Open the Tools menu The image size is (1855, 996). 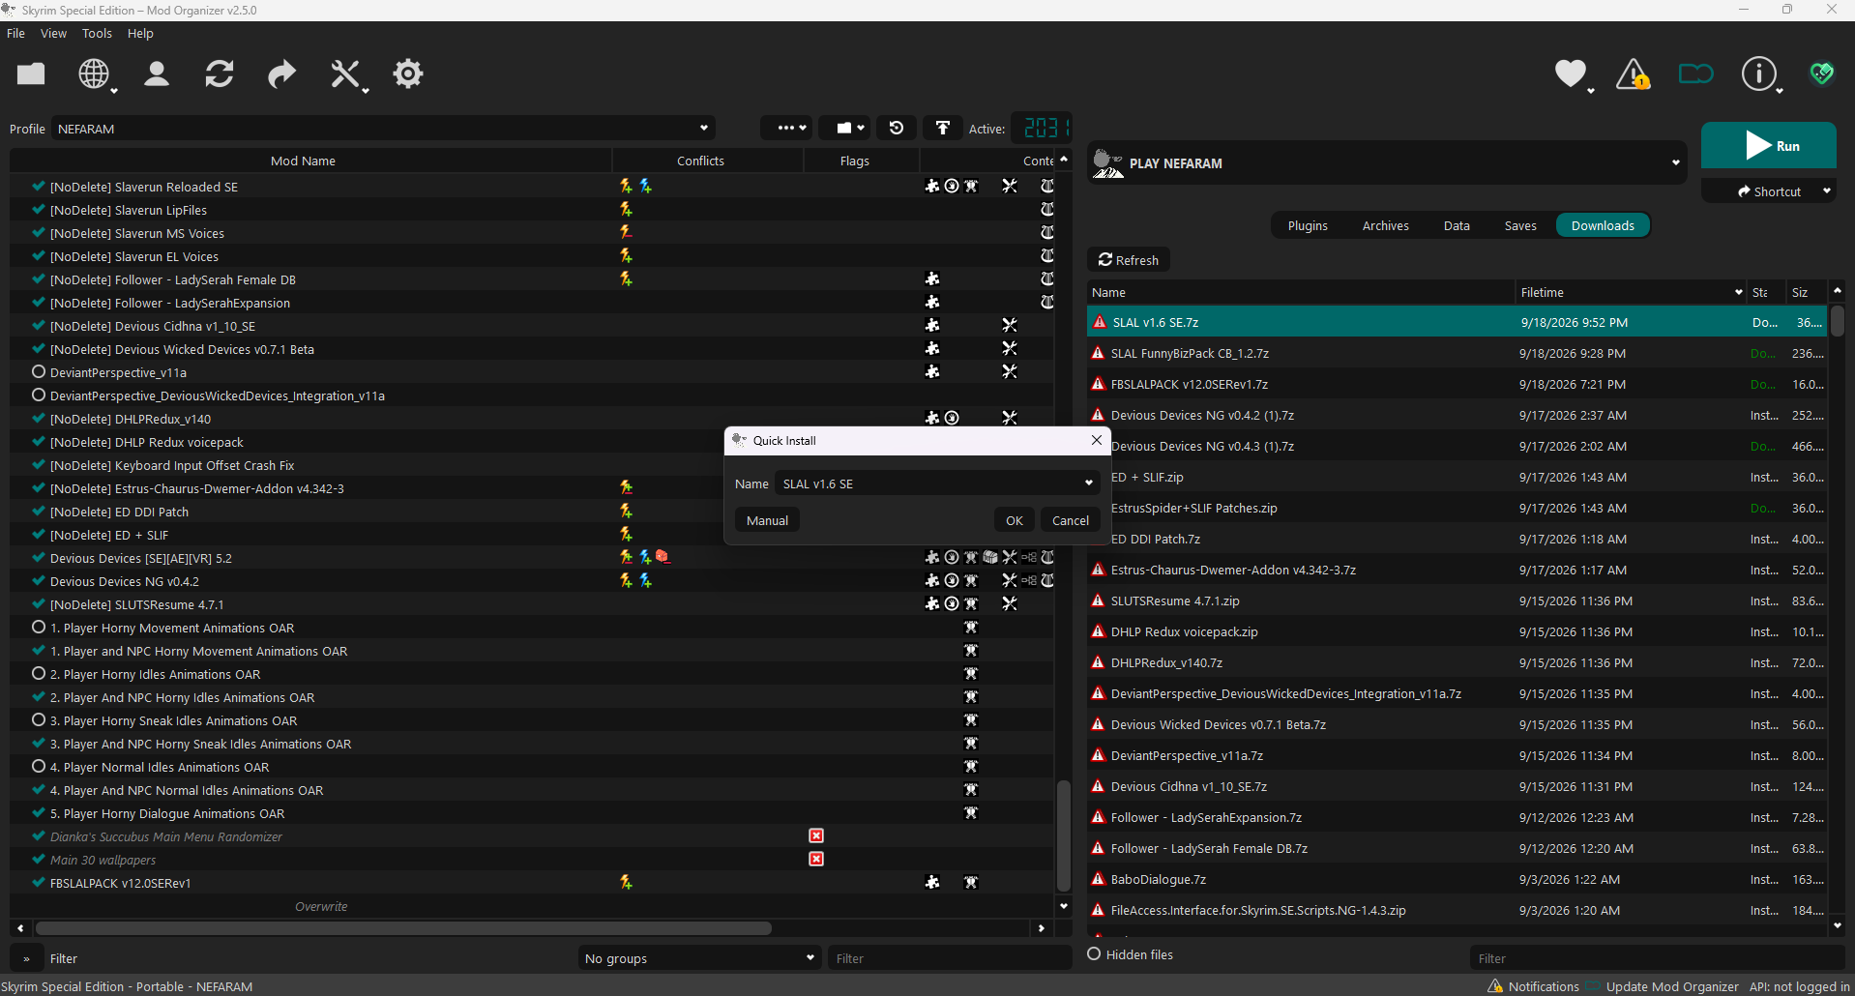click(x=97, y=33)
